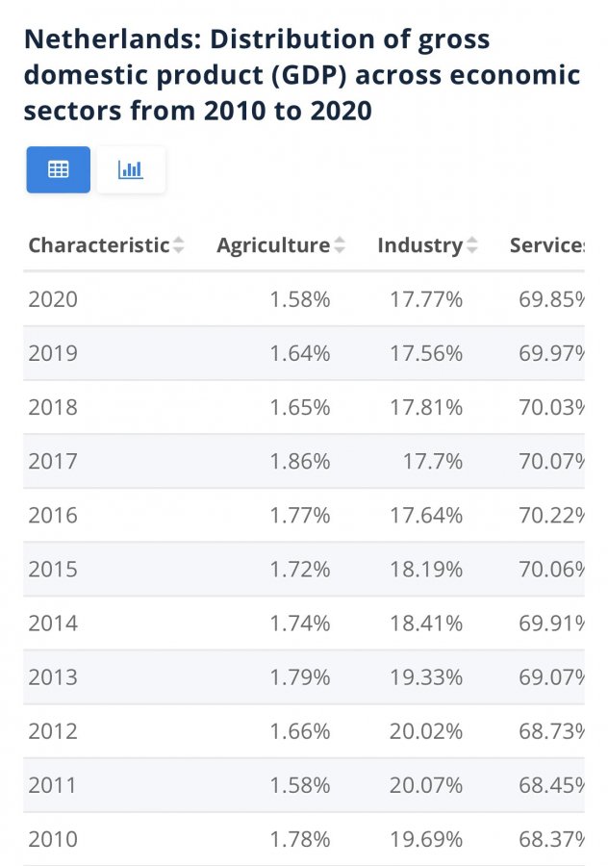Sort Agriculture column using its sort arrows
608x866 pixels.
tap(339, 245)
